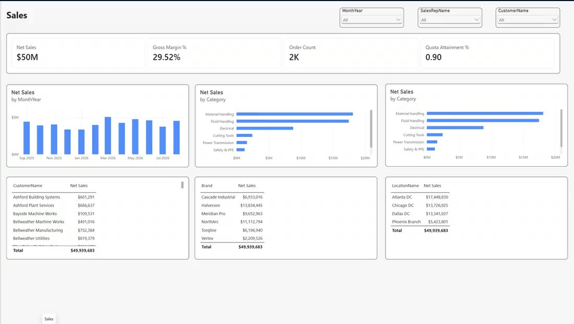The image size is (574, 324).
Task: Select the Dallas DC location row
Action: pyautogui.click(x=420, y=214)
